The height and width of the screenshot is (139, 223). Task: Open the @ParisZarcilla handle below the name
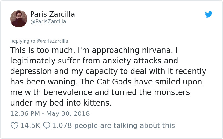click(48, 22)
